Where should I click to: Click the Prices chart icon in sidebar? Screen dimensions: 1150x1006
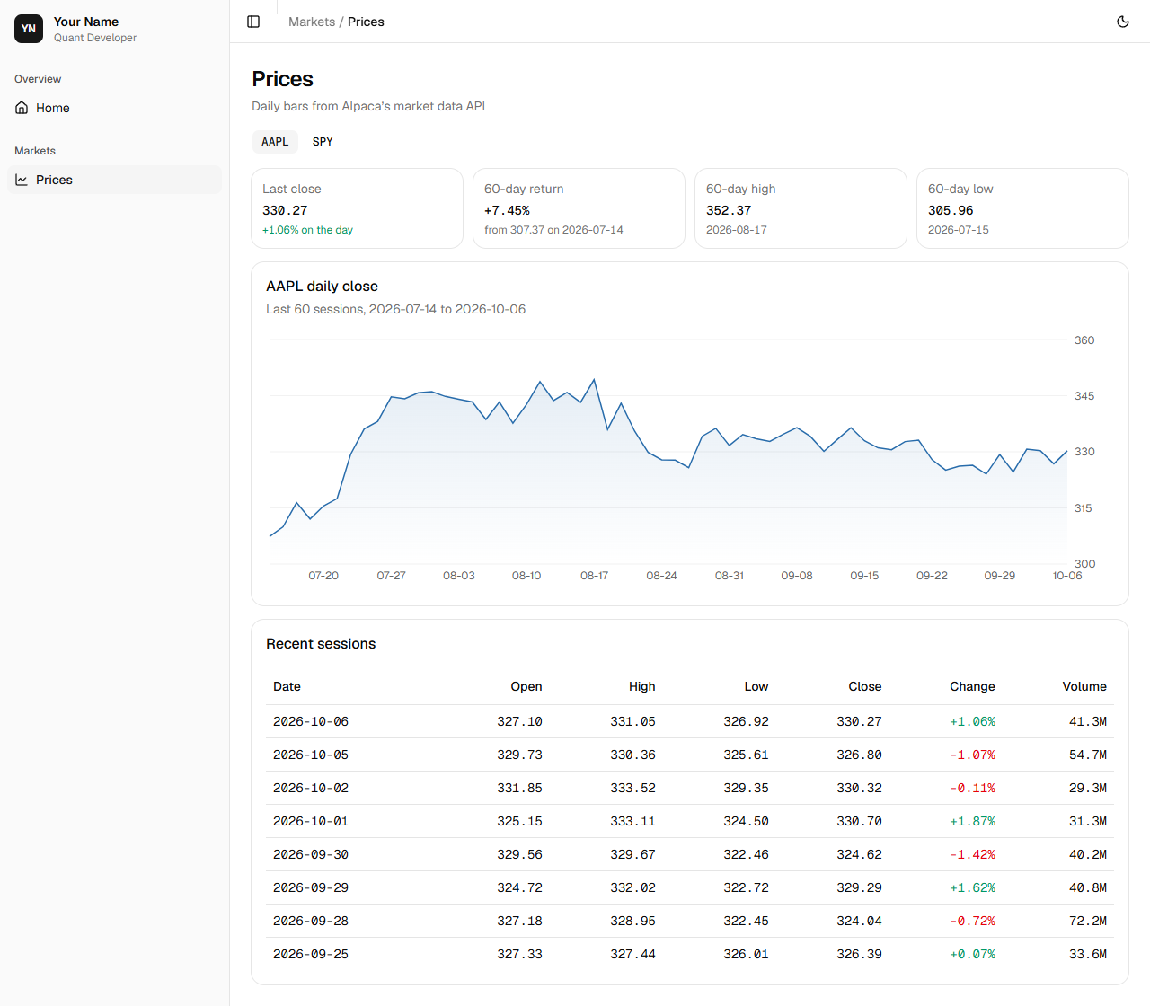22,180
